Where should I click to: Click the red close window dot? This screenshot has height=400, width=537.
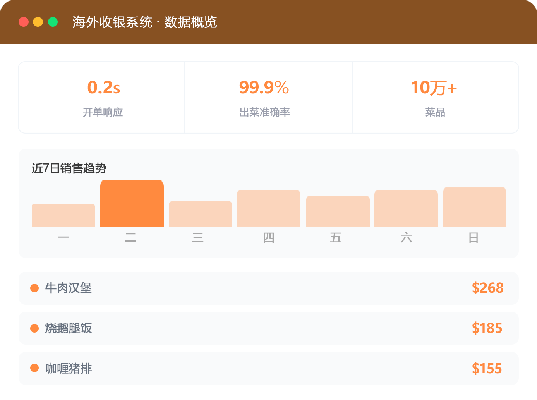(24, 22)
